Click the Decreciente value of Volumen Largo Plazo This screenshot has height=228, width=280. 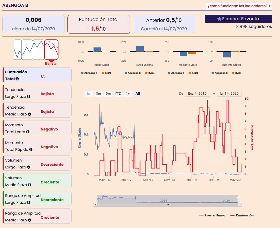[52, 164]
